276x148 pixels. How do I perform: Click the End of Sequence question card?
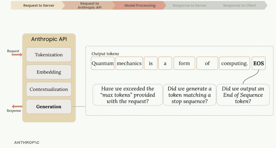[x=243, y=95]
